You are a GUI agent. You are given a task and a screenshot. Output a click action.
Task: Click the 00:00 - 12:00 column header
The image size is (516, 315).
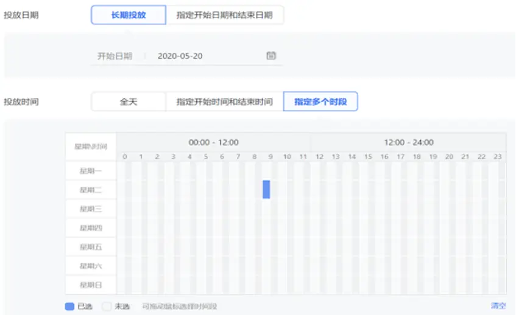click(x=214, y=142)
